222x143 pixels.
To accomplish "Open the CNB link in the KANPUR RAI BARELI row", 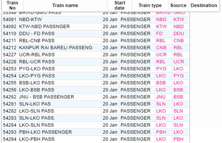I will click(161, 48).
